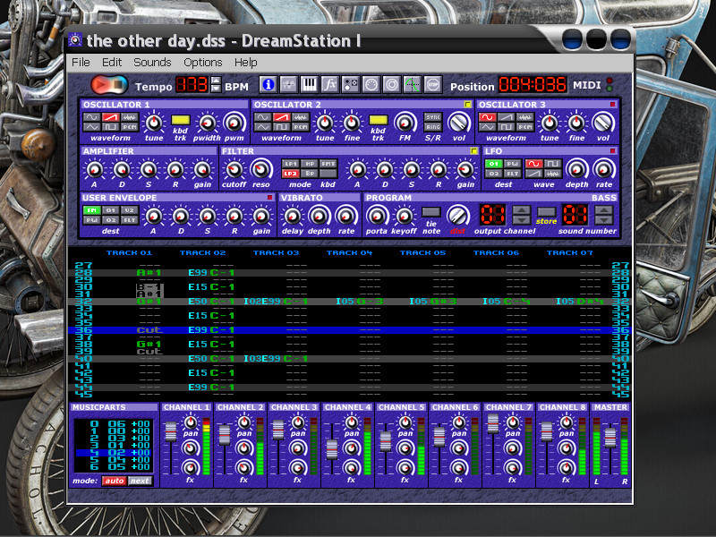Viewport: 716px width, 537px height.
Task: Lower the output channel number
Action: (522, 219)
